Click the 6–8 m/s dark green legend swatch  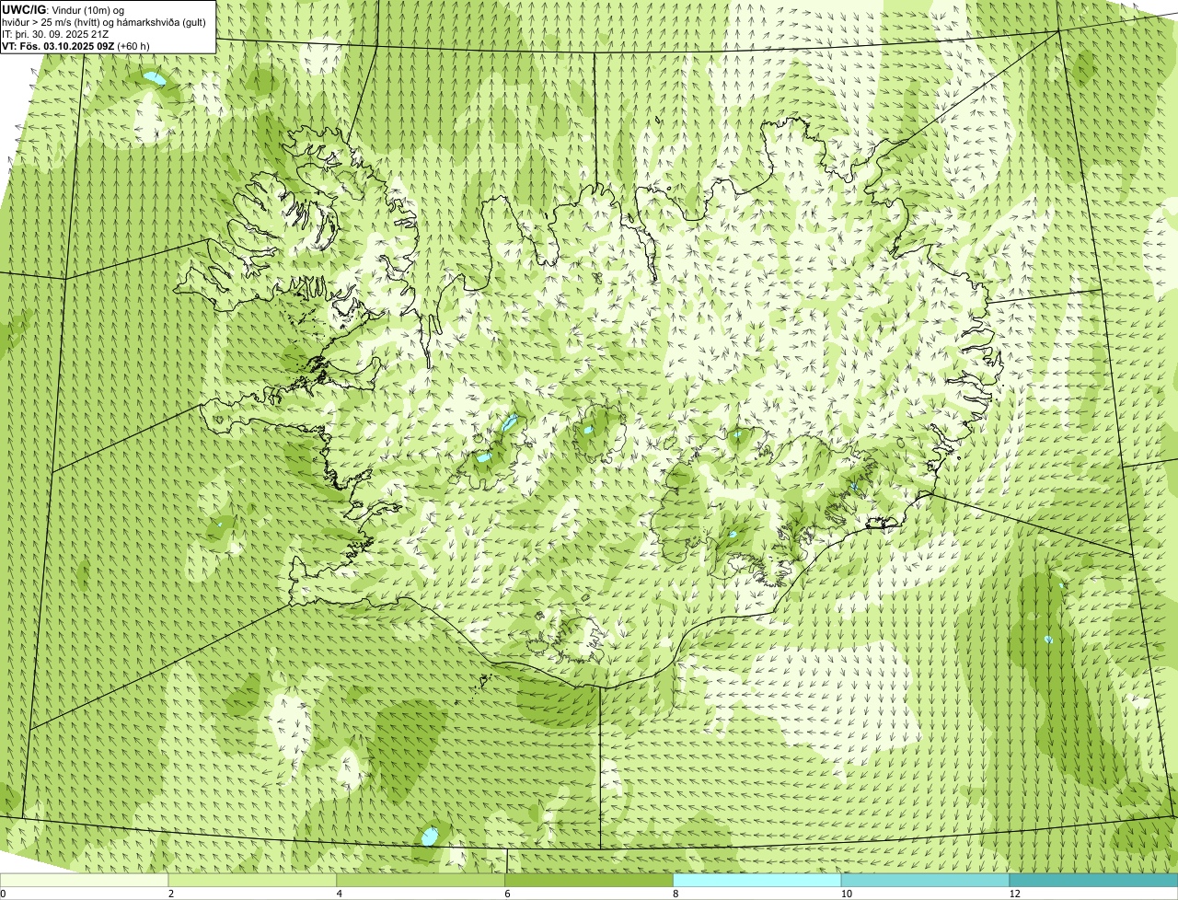pos(589,881)
